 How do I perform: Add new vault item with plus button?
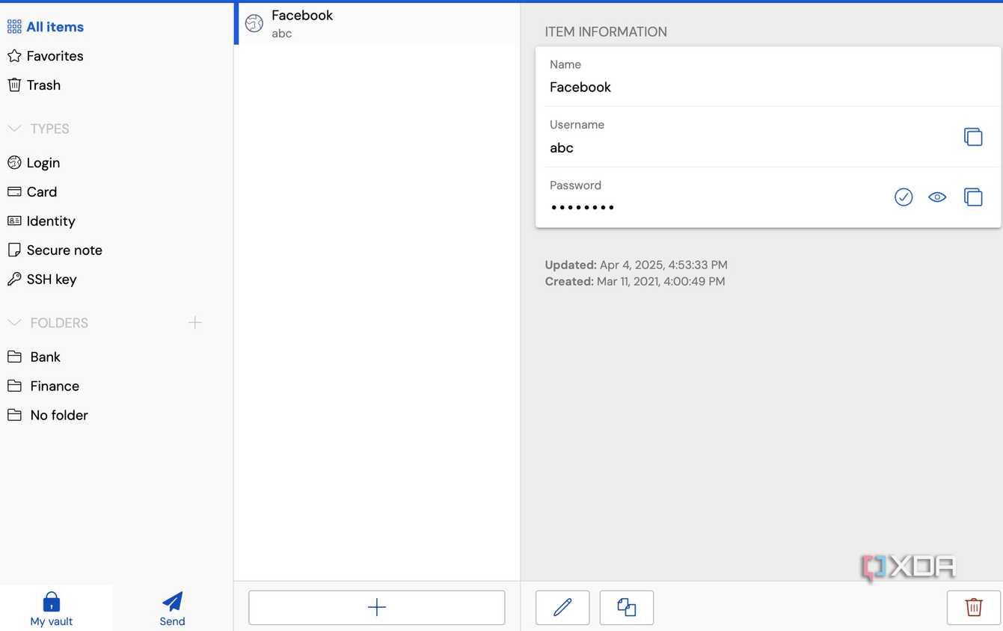coord(377,607)
